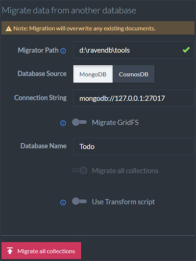Screen dimensions: 196x261
Task: Select MongoDB as the database source
Action: [93, 74]
